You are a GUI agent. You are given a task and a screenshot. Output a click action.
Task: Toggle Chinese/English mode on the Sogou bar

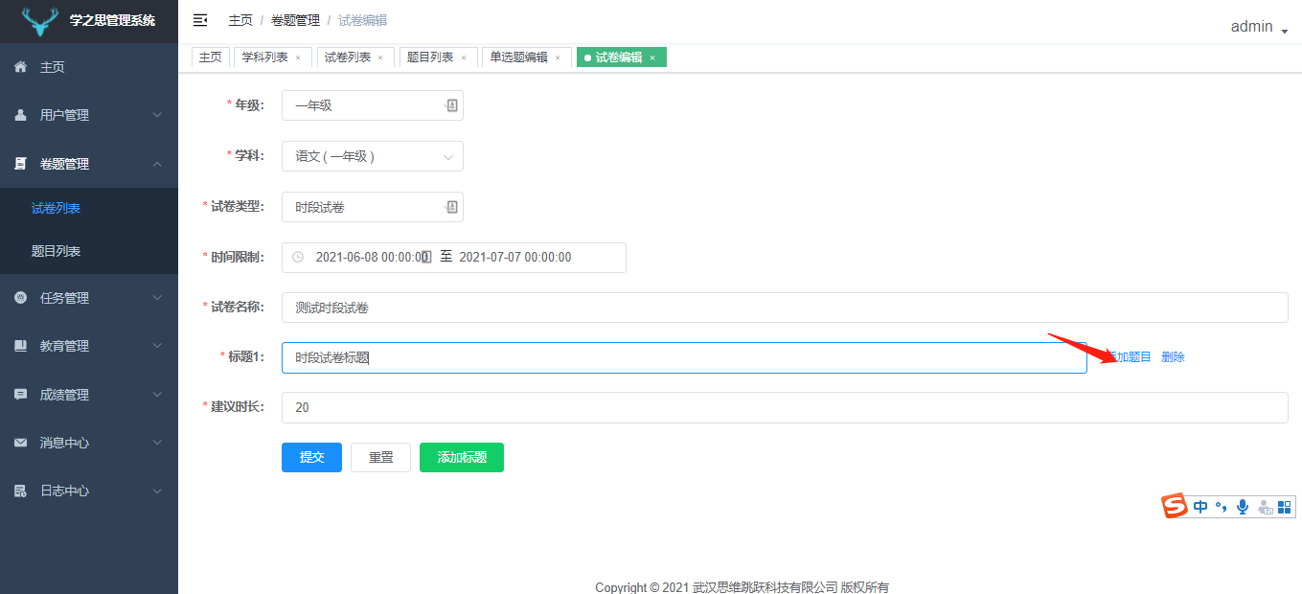(1199, 506)
